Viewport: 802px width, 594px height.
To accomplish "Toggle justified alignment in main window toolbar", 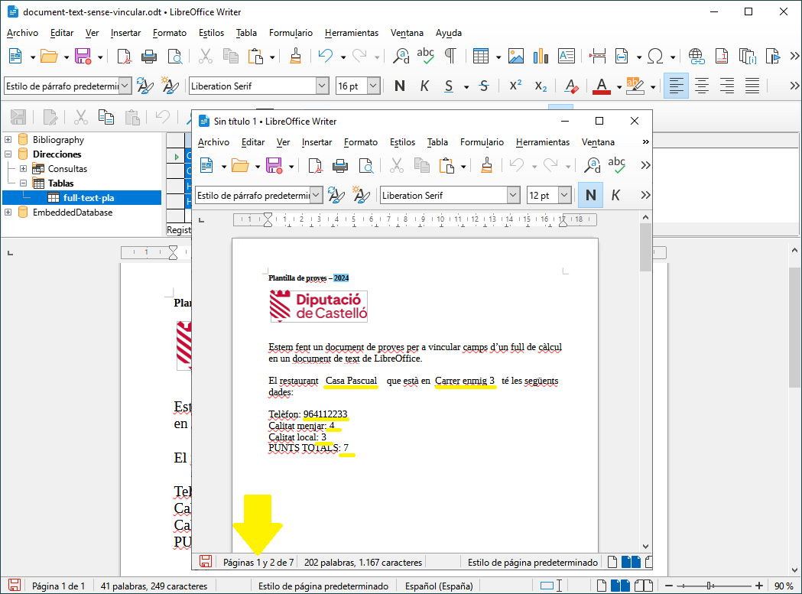I will point(752,86).
